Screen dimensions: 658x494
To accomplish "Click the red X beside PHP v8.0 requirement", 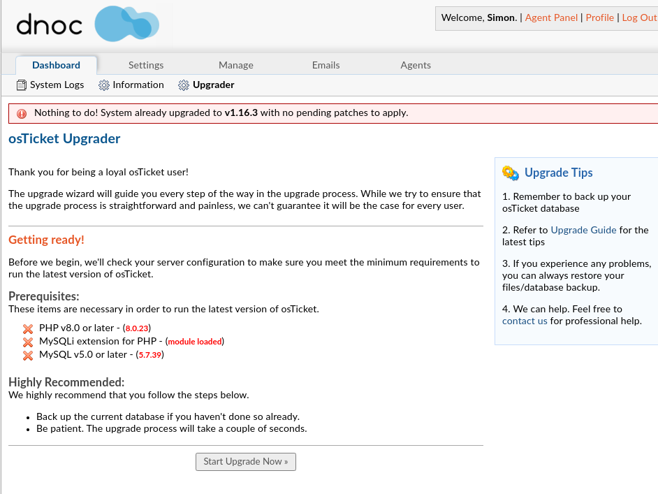I will pos(28,328).
